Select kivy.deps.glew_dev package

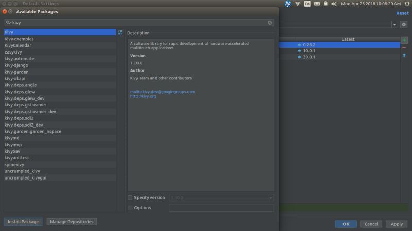[x=60, y=98]
